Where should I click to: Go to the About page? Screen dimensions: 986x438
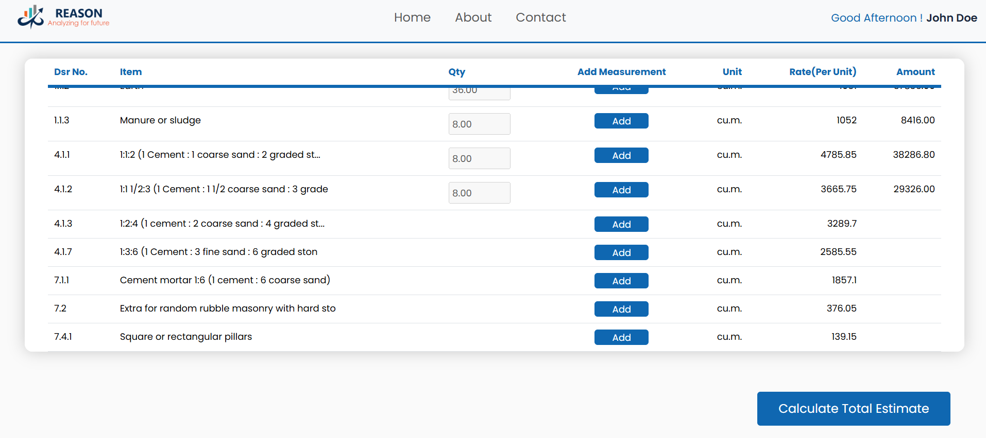pyautogui.click(x=473, y=17)
